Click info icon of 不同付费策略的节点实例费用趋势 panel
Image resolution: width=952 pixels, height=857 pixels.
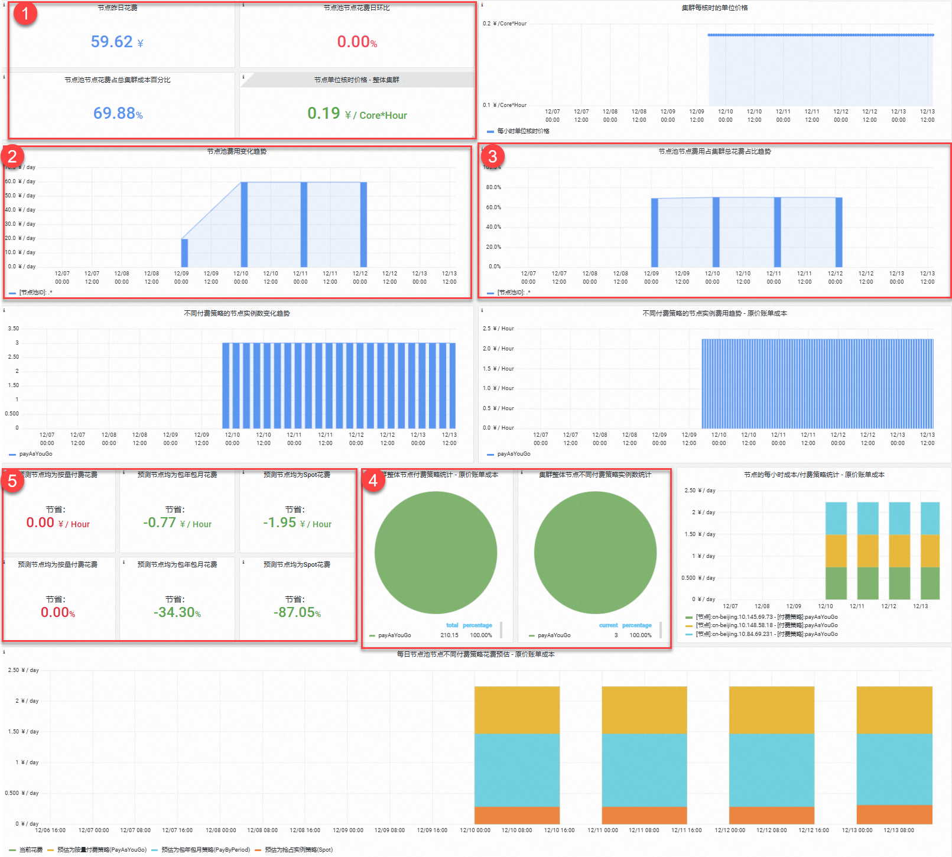pos(482,310)
